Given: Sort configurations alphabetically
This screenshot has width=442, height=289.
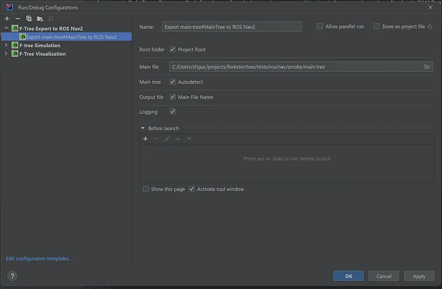Looking at the screenshot, I should click(51, 18).
